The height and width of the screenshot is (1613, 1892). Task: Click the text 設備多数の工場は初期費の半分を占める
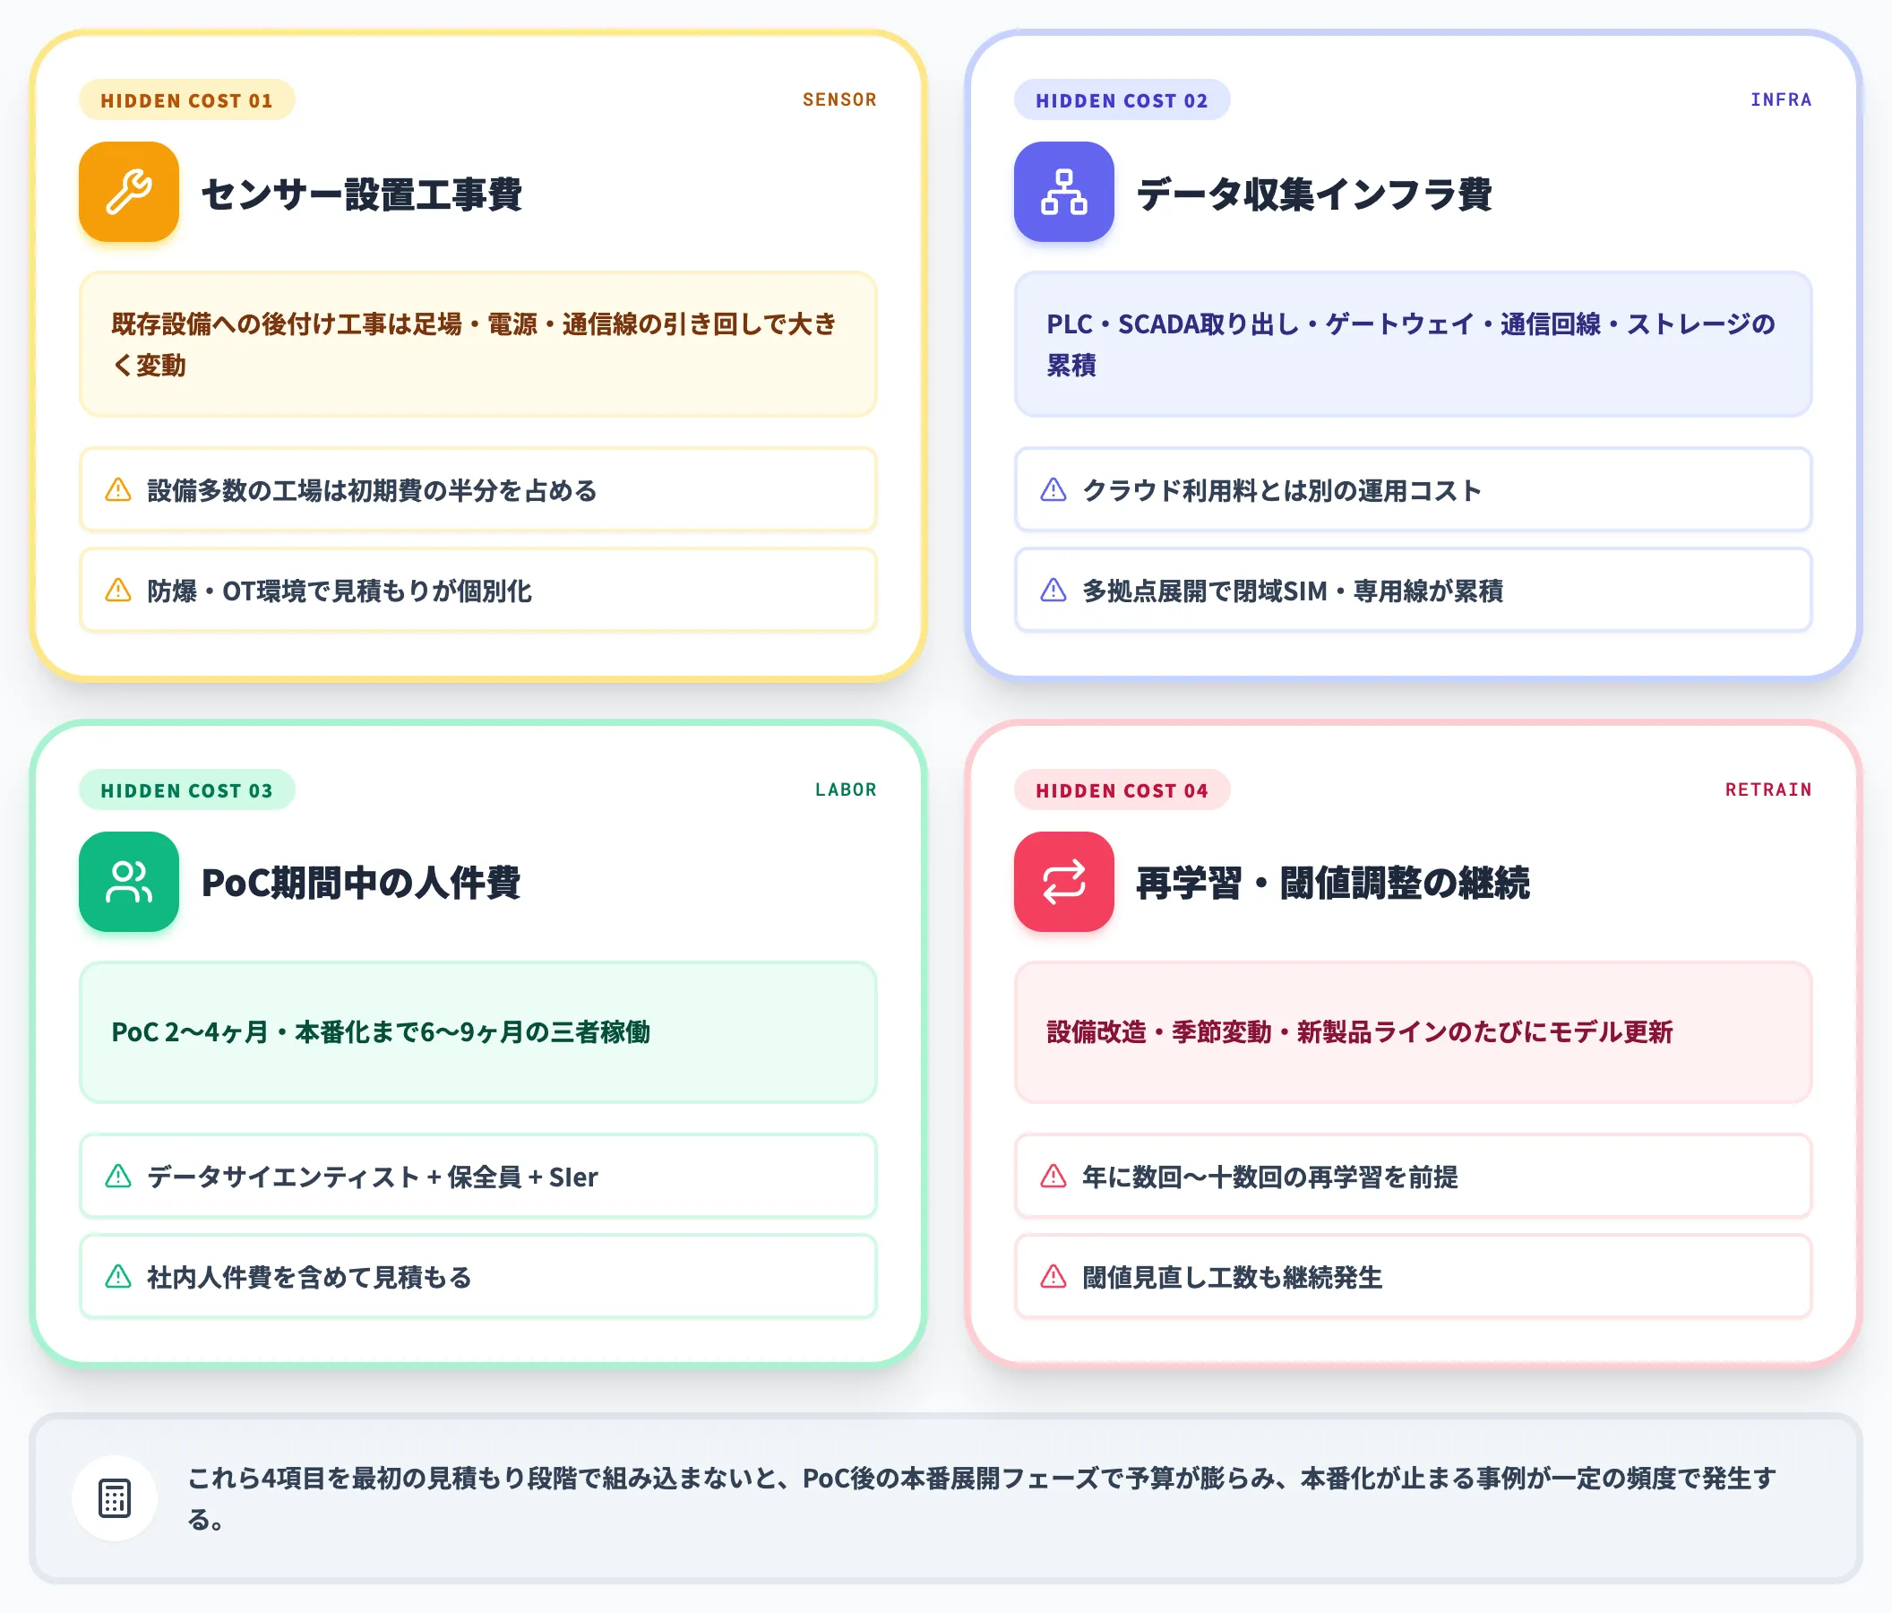(x=373, y=490)
